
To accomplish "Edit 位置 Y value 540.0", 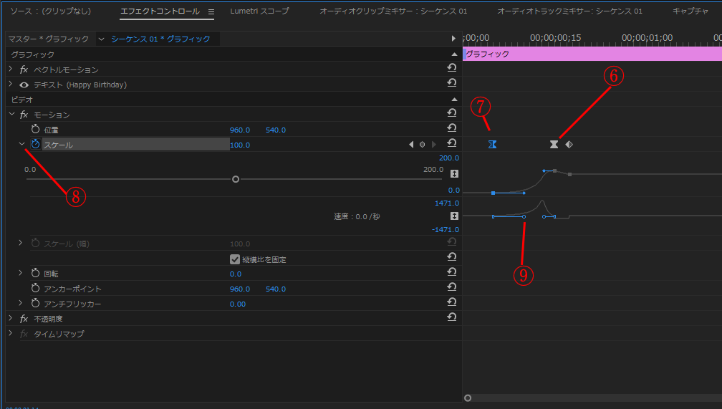I will (276, 130).
